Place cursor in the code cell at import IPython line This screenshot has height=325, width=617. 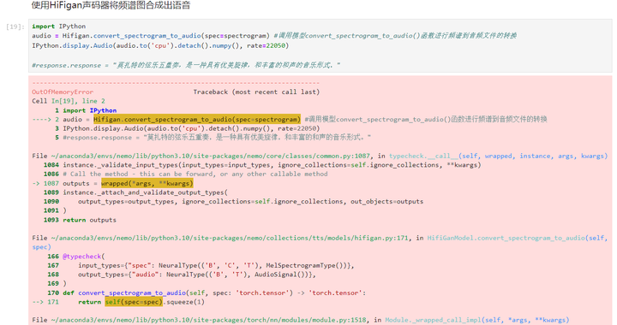point(58,27)
